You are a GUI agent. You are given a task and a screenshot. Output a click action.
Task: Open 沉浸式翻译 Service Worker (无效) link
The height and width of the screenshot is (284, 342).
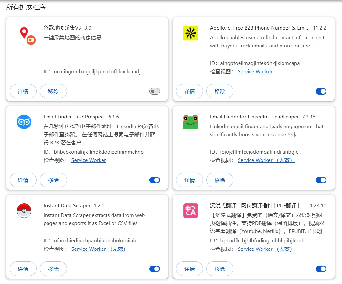click(x=266, y=249)
